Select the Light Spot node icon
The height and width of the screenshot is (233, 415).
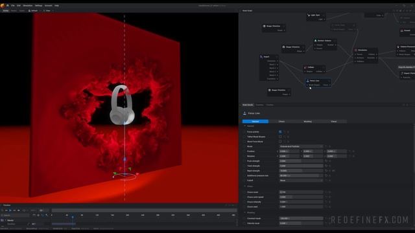click(309, 15)
